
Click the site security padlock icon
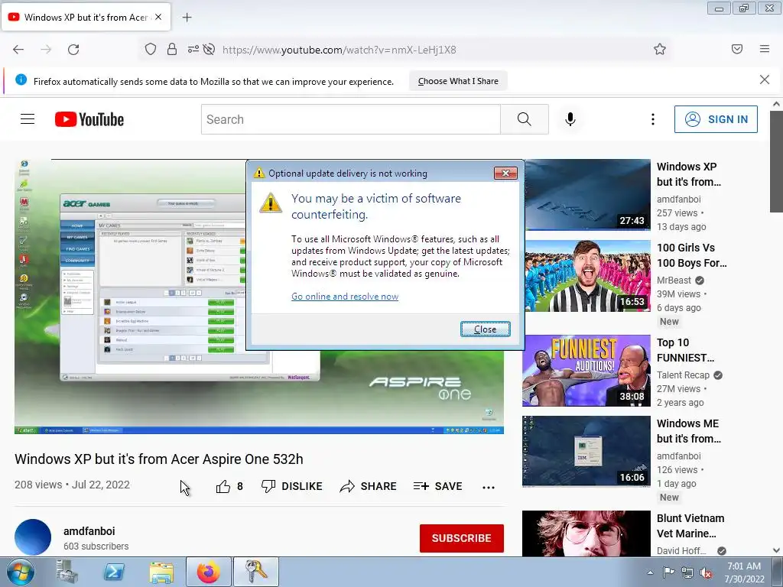coord(172,49)
